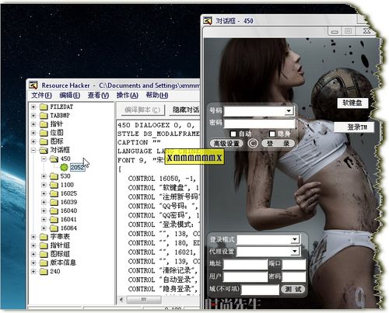Click the script line 'CONTROL "自动登录"'
This screenshot has height=313, width=389.
click(x=163, y=280)
